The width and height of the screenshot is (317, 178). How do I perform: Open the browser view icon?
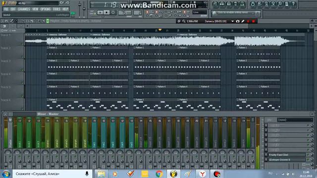click(x=236, y=4)
